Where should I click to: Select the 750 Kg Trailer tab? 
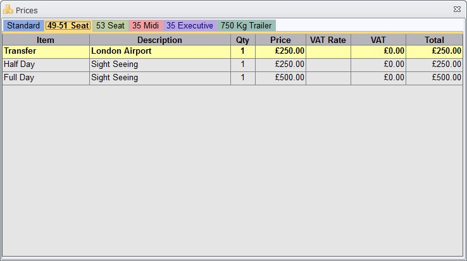(x=246, y=25)
